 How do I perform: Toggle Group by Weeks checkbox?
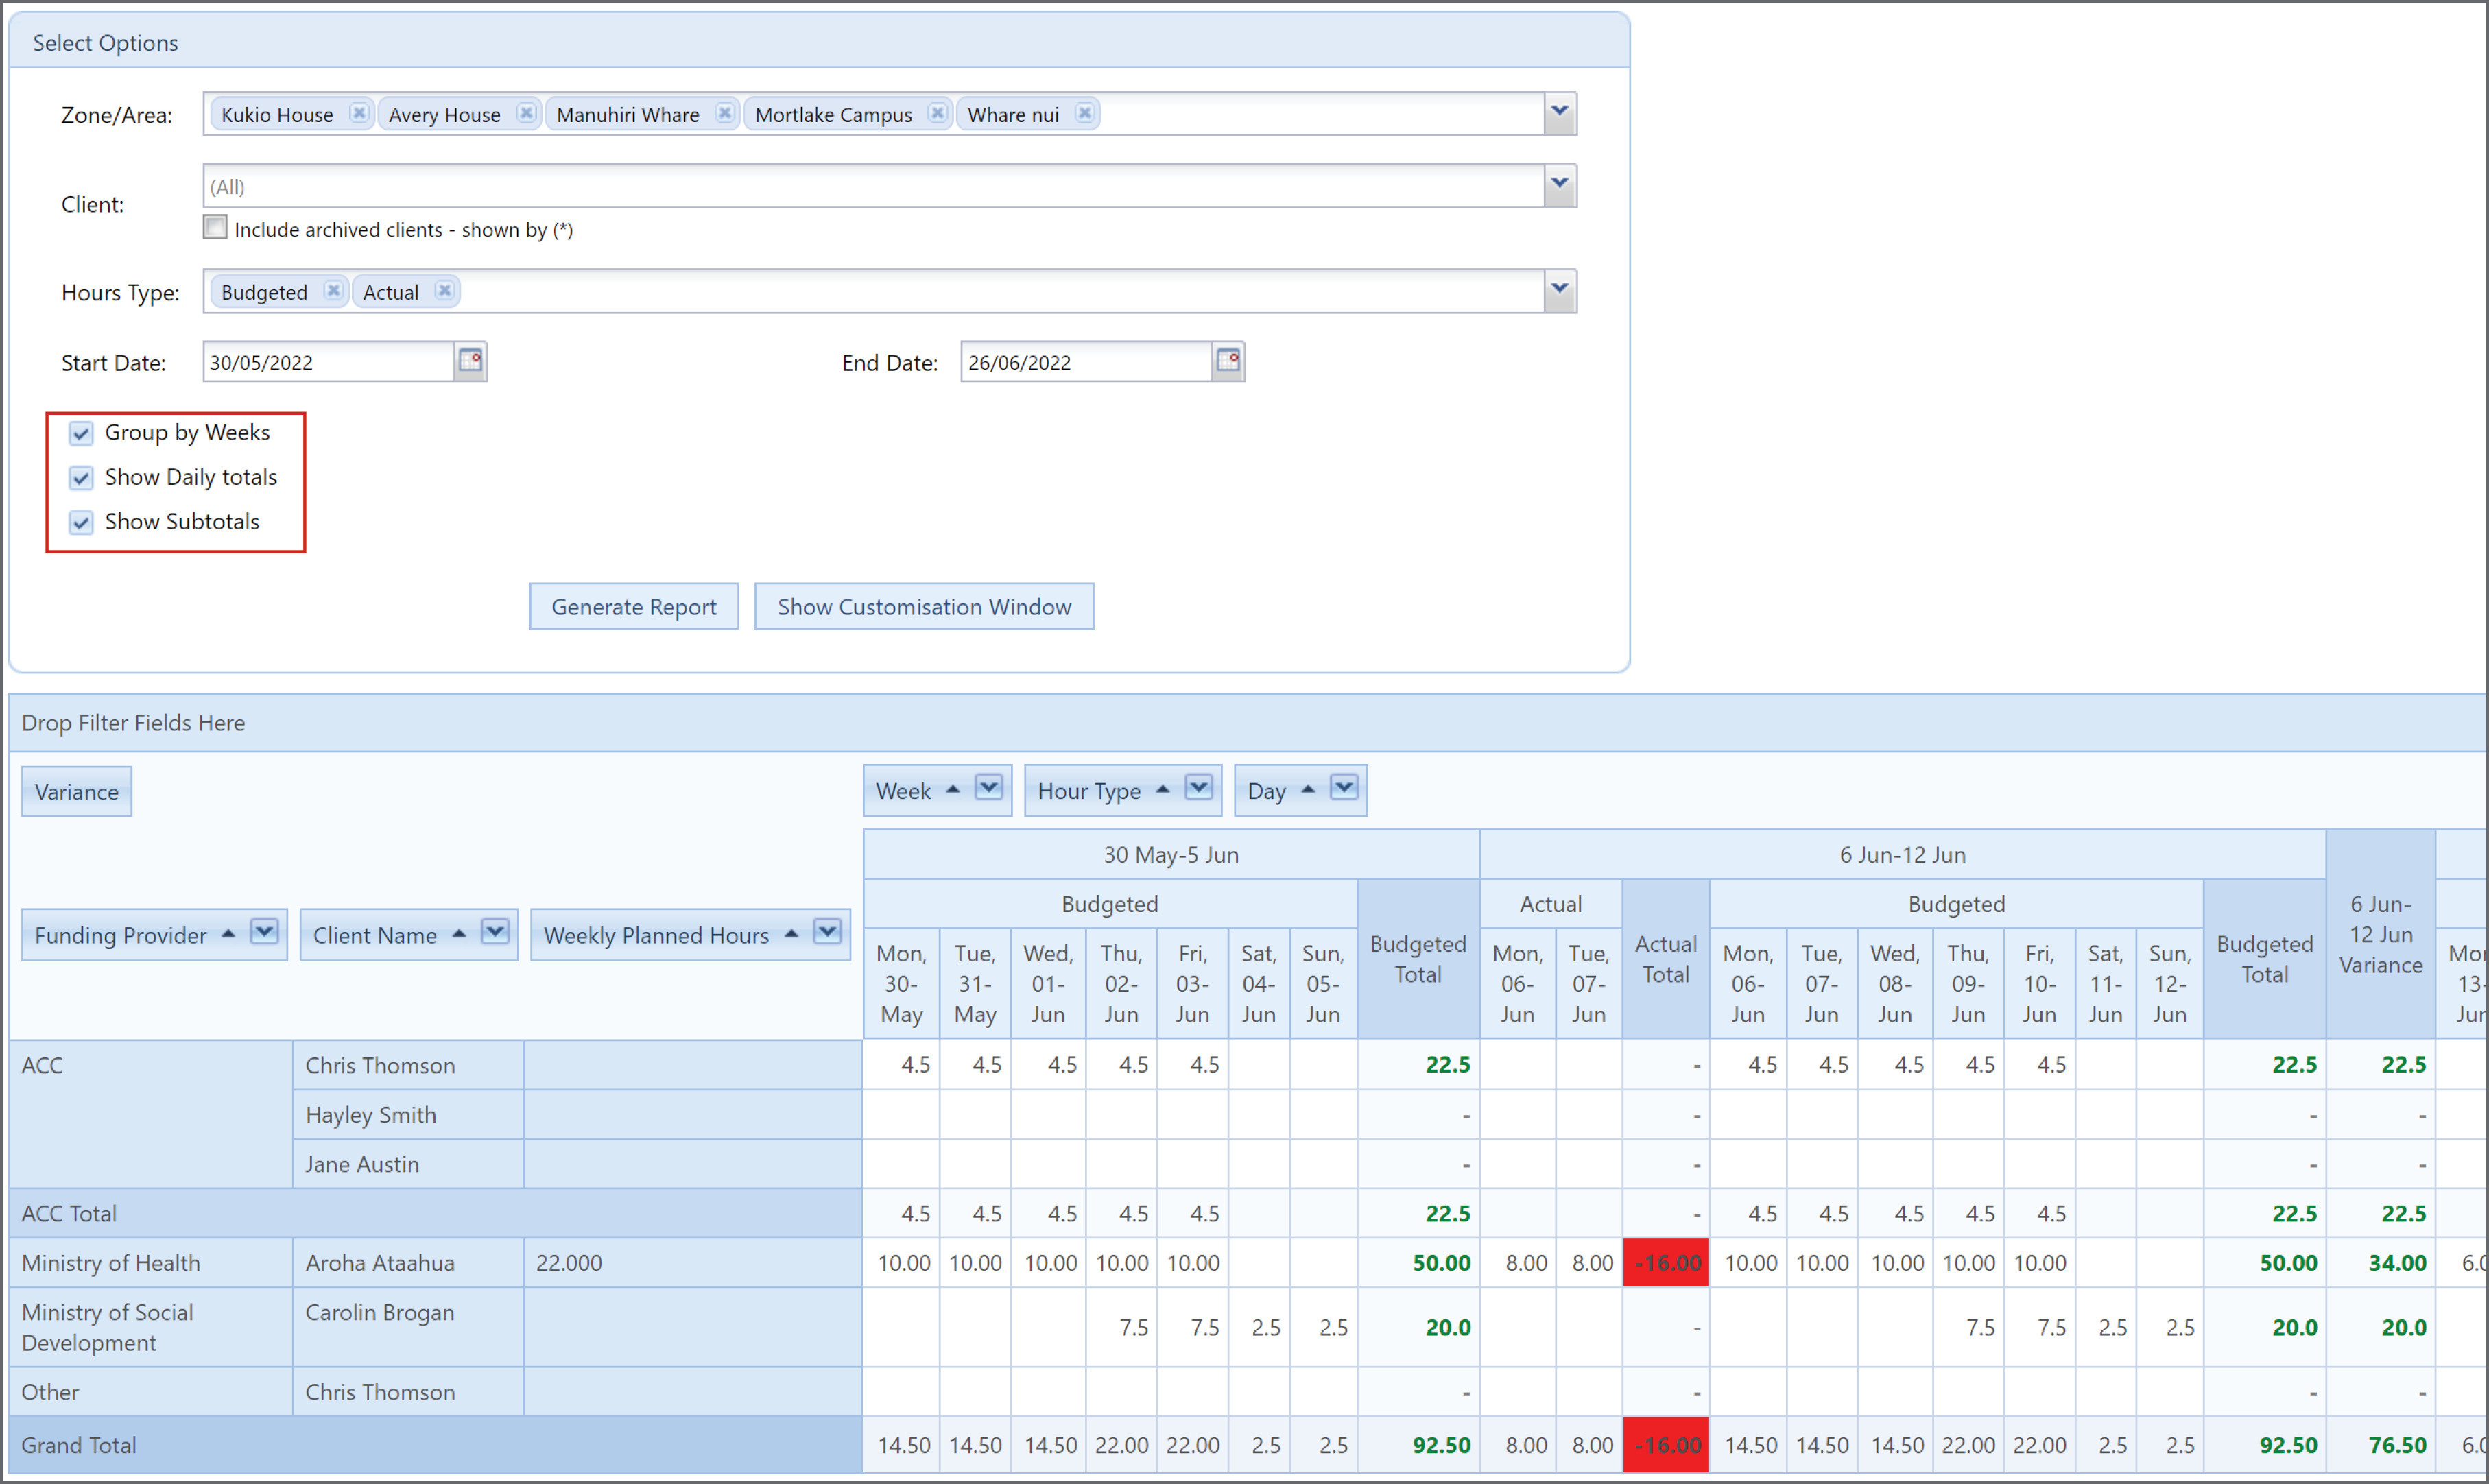81,433
